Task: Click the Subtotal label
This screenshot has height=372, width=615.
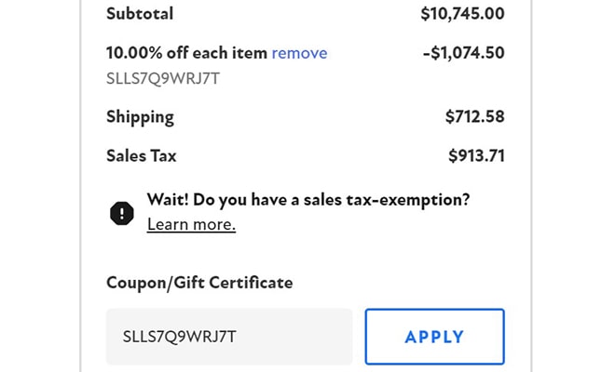Action: 140,13
